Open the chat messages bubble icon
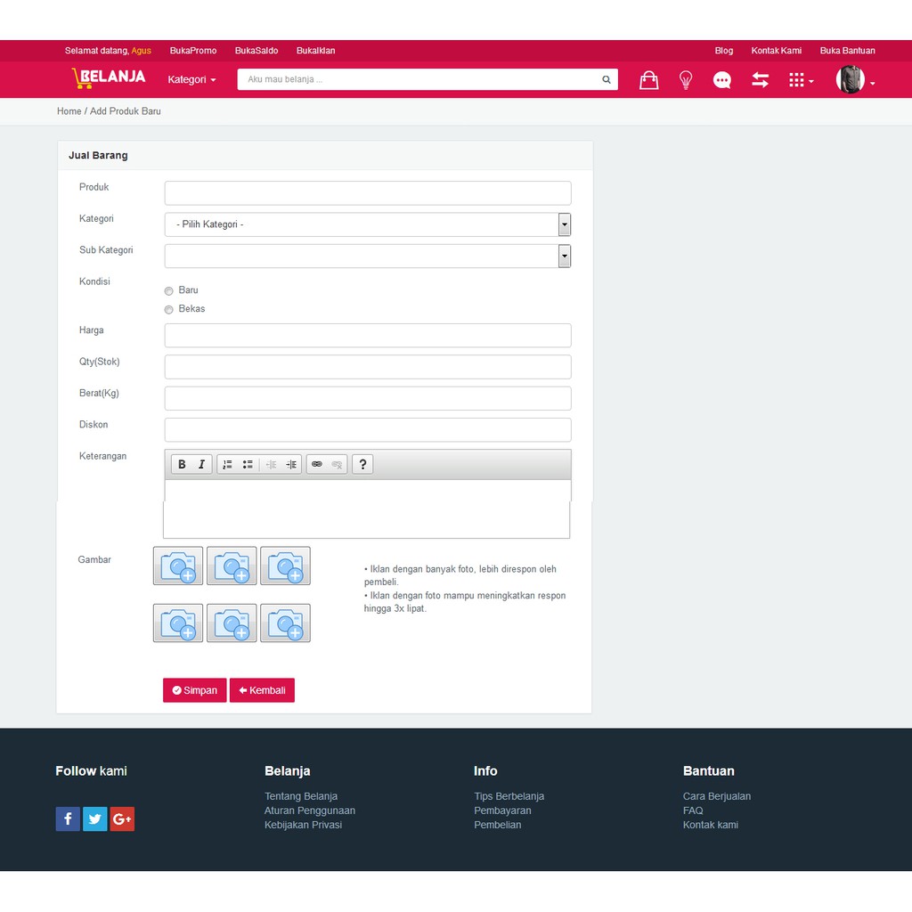Viewport: 912px width, 912px height. coord(721,79)
